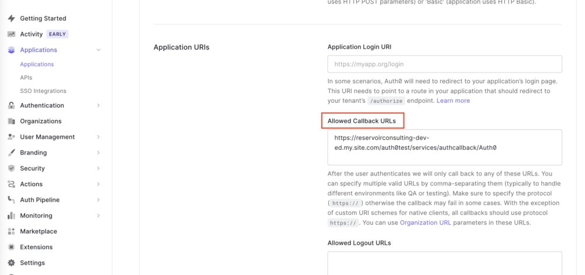This screenshot has height=275, width=585.
Task: Open Marketplace in the sidebar
Action: (39, 231)
